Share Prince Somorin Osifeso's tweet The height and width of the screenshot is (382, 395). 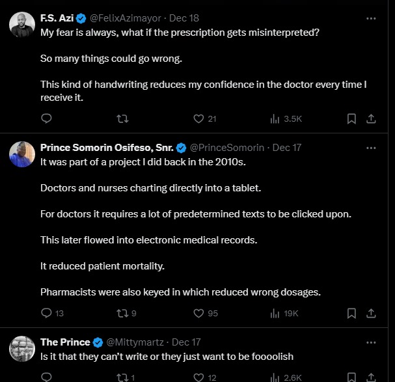click(x=371, y=313)
